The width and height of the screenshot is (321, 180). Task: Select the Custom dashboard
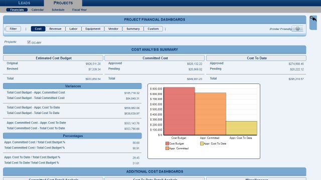pyautogui.click(x=153, y=29)
